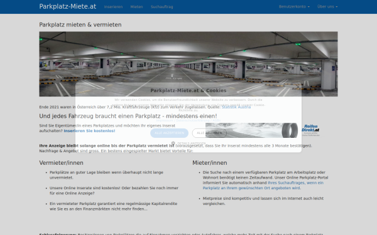Click the parking garage panorama image
The width and height of the screenshot is (377, 235).
click(188, 64)
